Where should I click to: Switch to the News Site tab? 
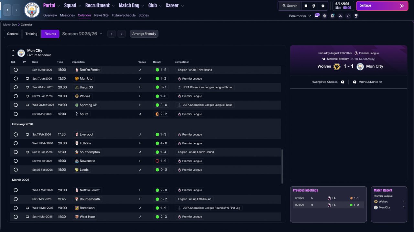click(x=102, y=15)
